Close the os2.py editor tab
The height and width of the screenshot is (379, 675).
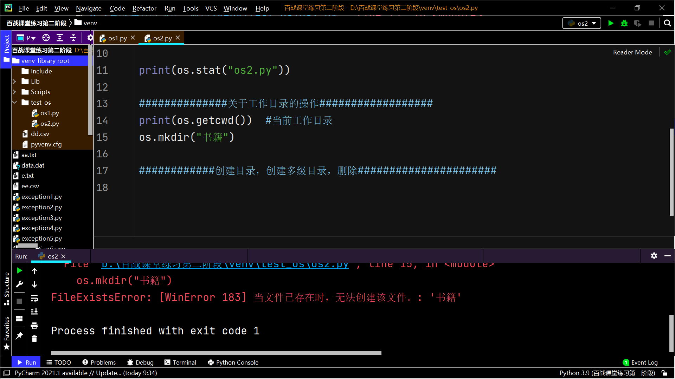[x=178, y=38]
